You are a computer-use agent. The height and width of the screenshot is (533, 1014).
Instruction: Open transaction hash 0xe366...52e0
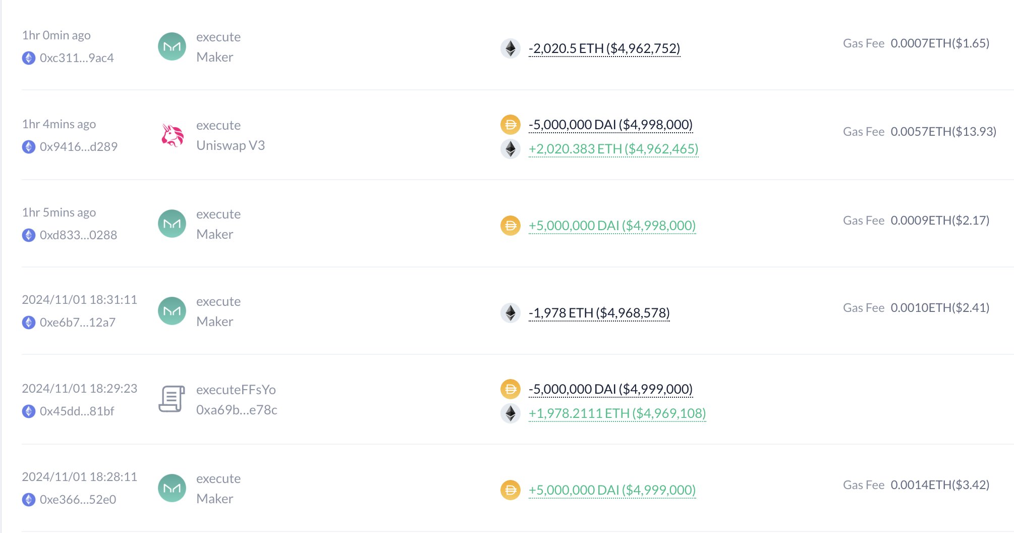78,500
